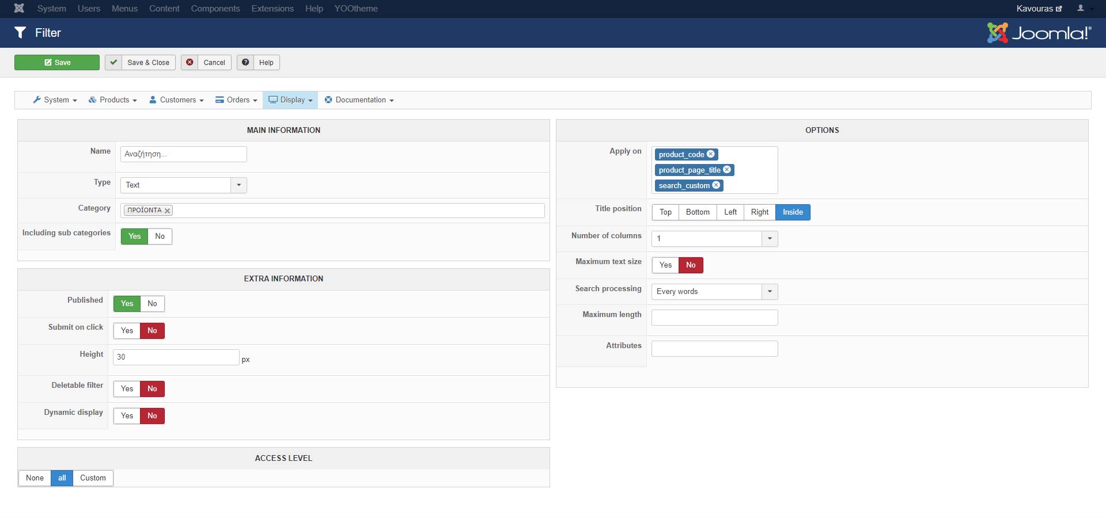Set access level to None
The height and width of the screenshot is (519, 1106).
[x=35, y=478]
